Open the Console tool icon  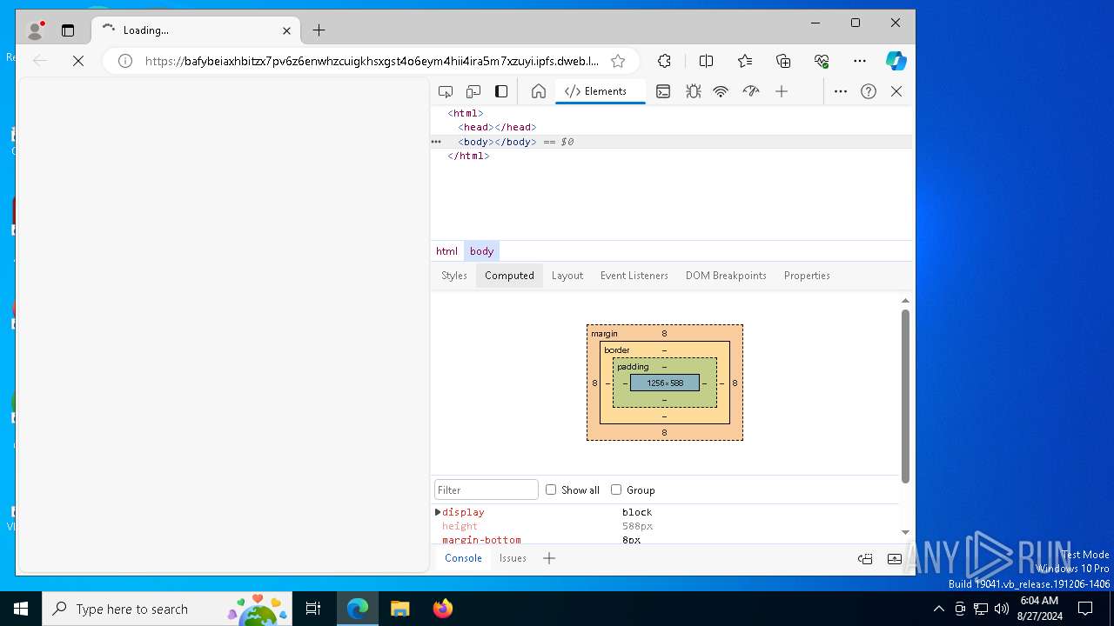[x=663, y=91]
